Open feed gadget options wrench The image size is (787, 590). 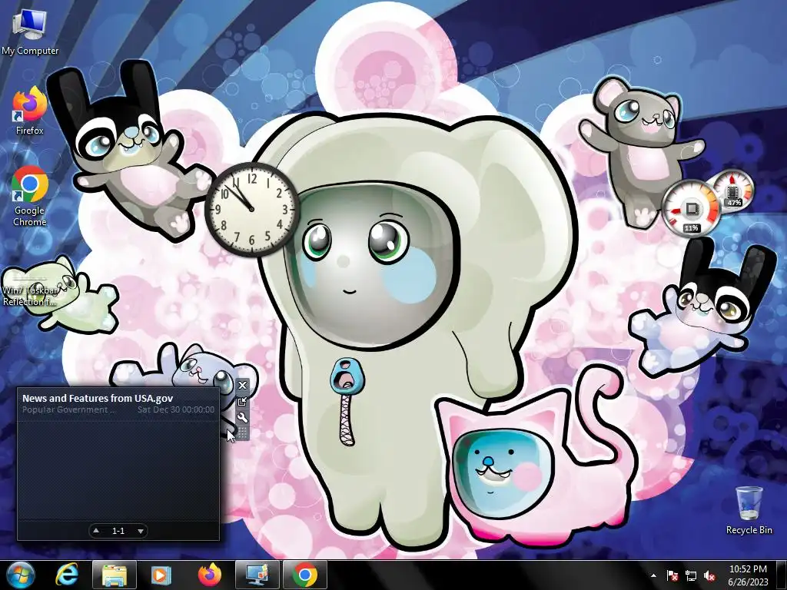pyautogui.click(x=242, y=417)
